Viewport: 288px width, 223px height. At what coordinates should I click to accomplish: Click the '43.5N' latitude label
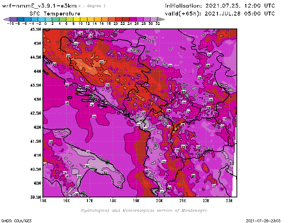(x=35, y=85)
